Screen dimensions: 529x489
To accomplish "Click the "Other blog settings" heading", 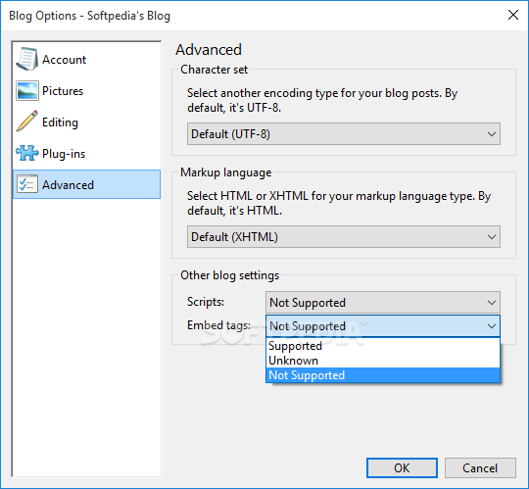I will click(x=230, y=275).
